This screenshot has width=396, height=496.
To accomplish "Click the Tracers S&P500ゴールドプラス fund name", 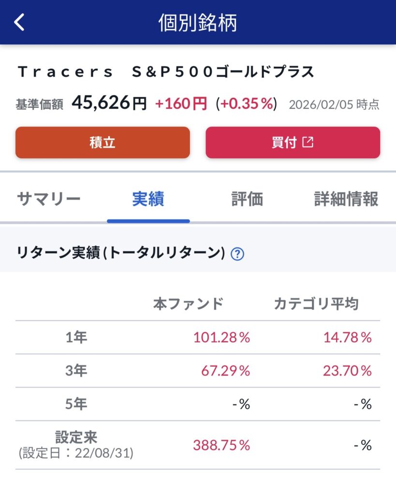I will pyautogui.click(x=166, y=72).
